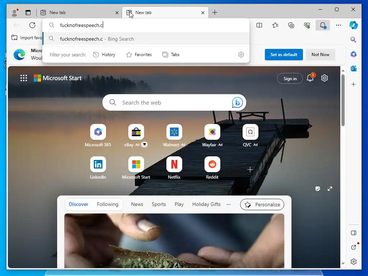Open the sidebar Outlook icon
The image size is (368, 276).
tap(354, 69)
